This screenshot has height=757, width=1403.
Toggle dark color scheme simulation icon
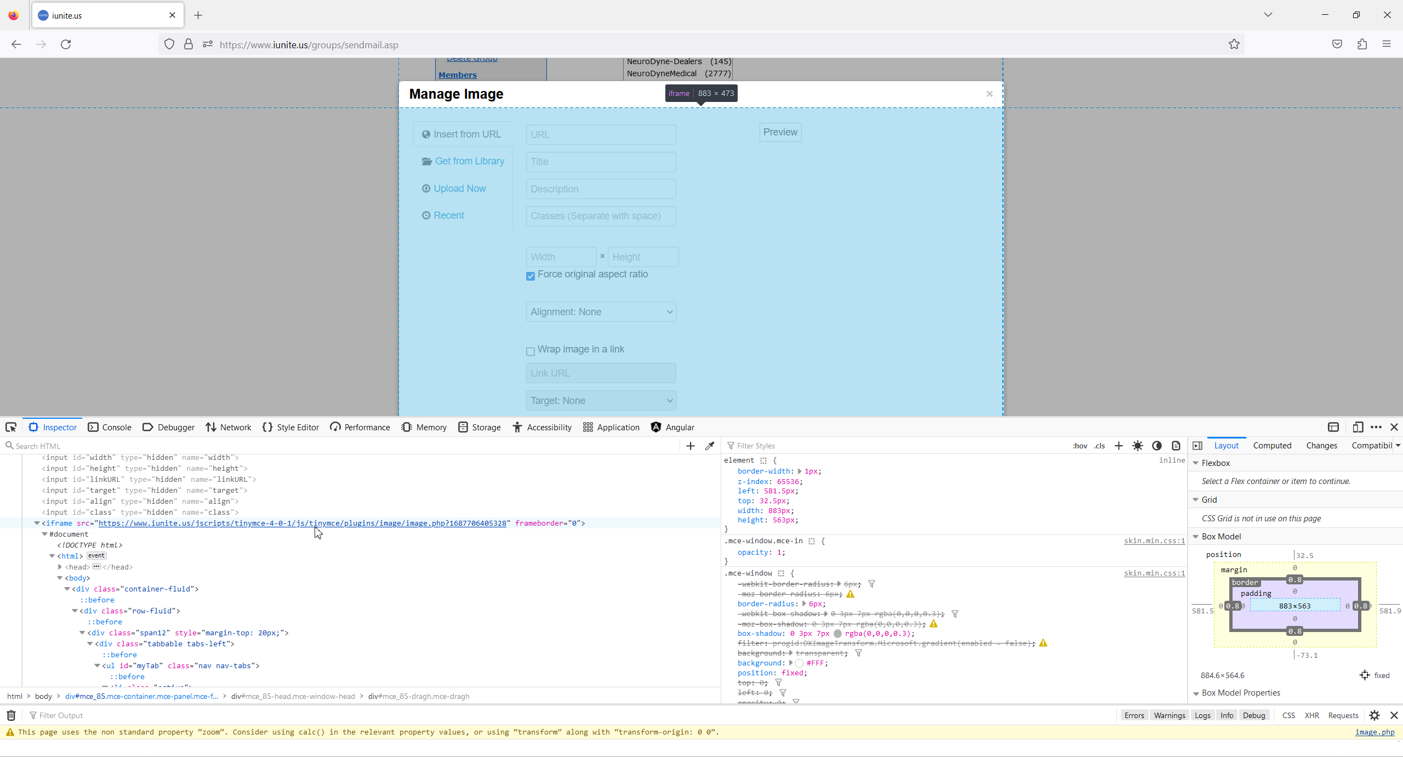1157,446
